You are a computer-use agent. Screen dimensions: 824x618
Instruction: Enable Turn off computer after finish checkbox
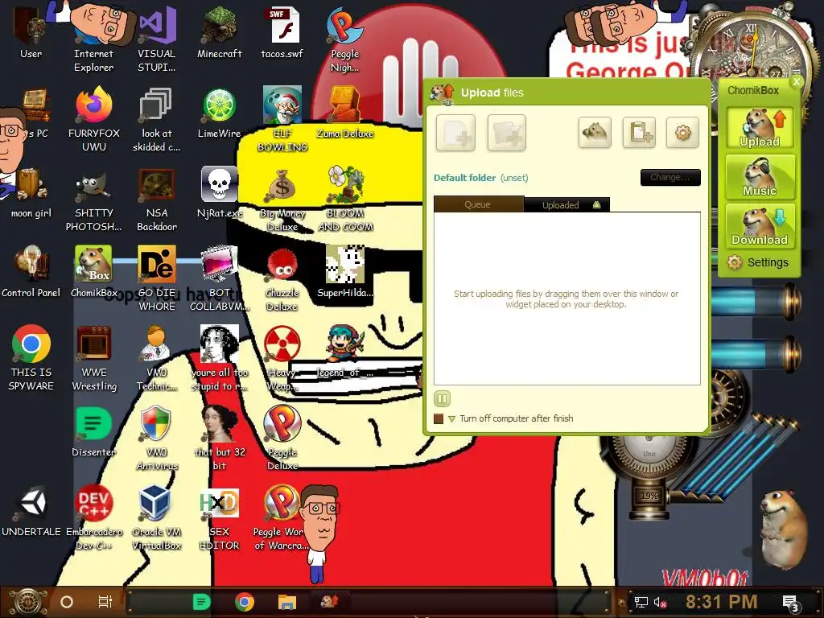439,418
